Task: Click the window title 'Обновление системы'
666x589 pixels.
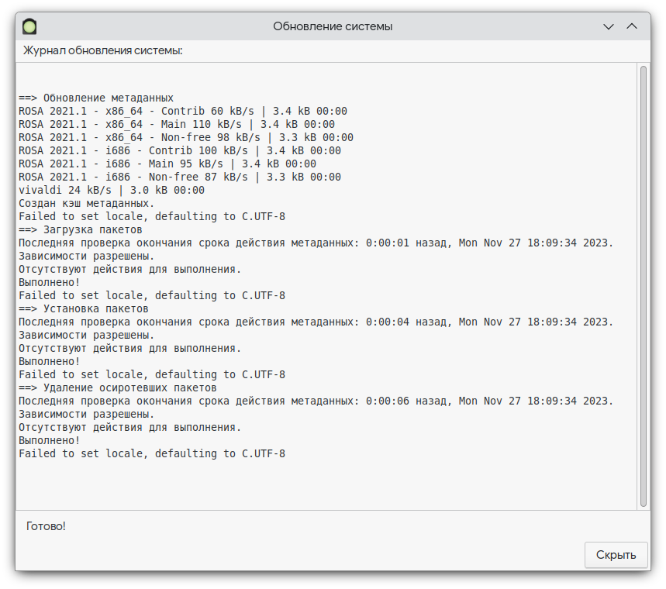Action: coord(333,26)
